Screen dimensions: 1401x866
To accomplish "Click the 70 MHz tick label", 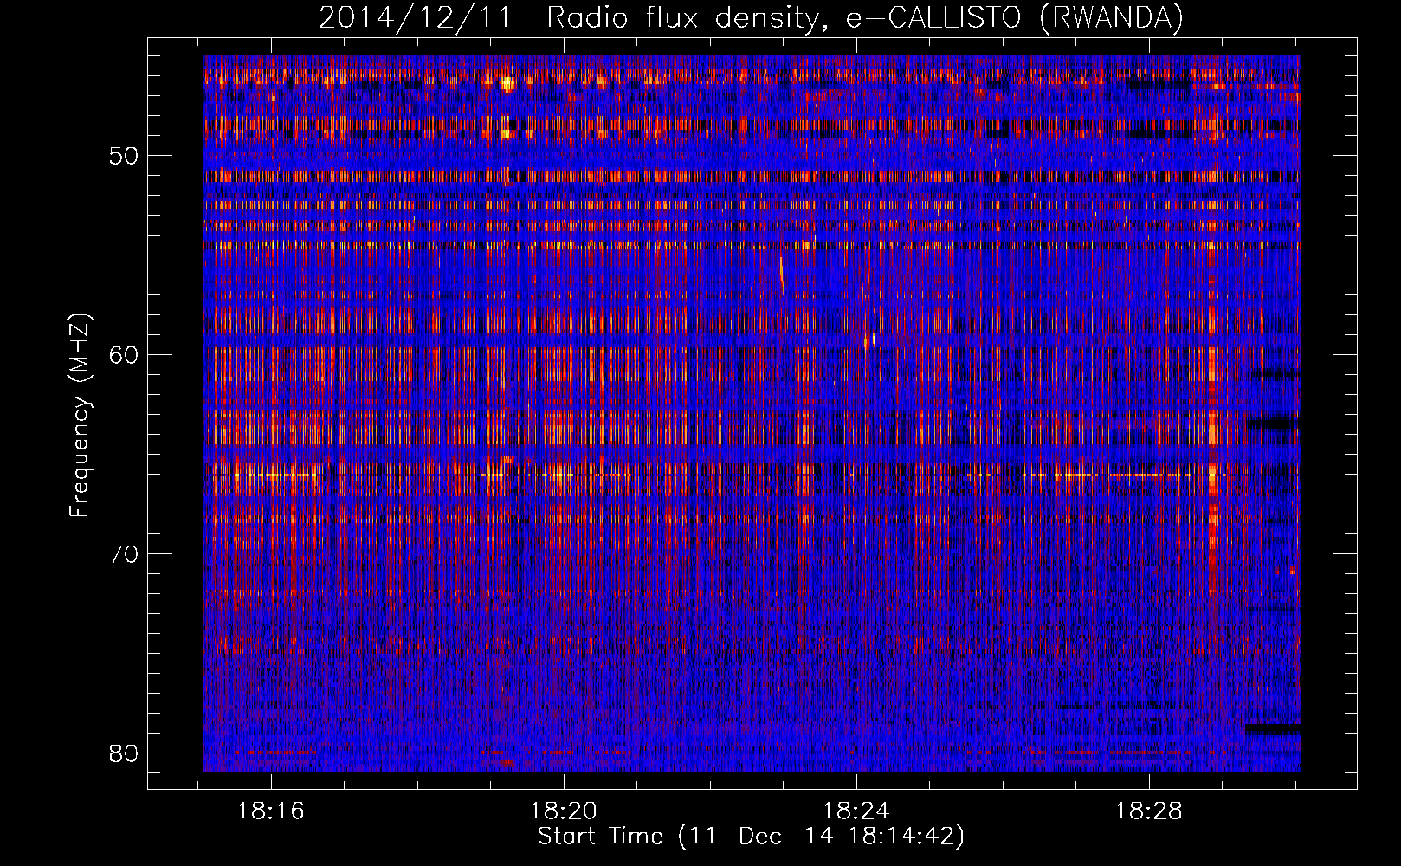I will (125, 554).
